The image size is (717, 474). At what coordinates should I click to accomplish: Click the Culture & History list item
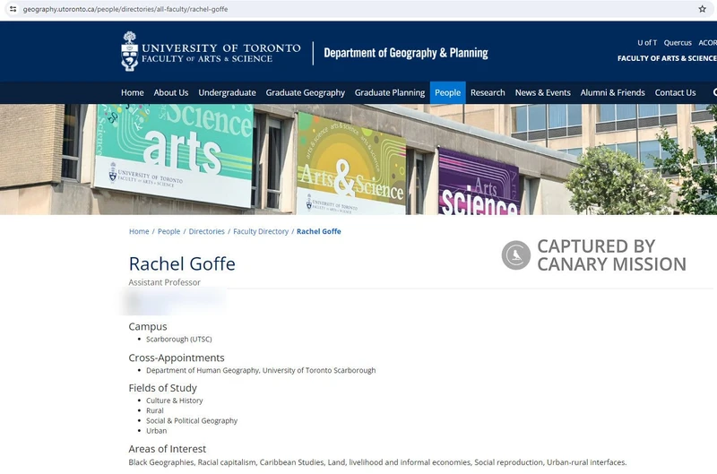click(174, 401)
